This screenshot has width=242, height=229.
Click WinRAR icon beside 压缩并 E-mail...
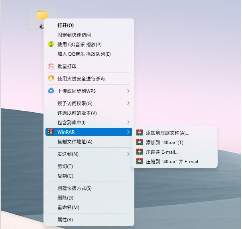[140, 152]
